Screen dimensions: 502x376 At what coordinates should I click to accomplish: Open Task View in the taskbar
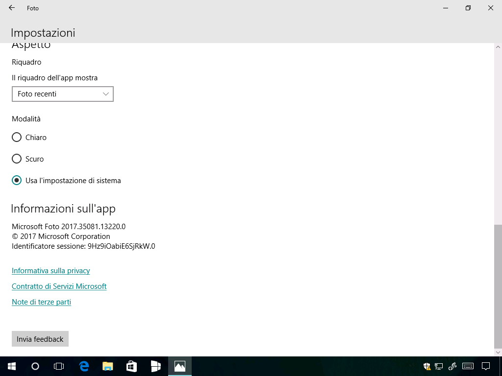tap(59, 366)
